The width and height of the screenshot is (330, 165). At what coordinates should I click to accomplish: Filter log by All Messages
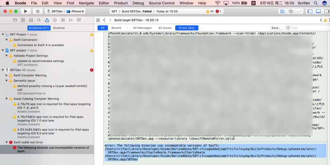point(142,28)
